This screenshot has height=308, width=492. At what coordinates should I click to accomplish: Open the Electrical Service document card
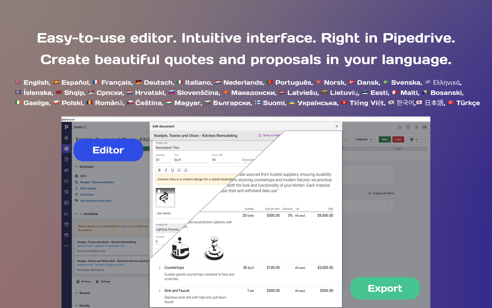click(x=112, y=265)
